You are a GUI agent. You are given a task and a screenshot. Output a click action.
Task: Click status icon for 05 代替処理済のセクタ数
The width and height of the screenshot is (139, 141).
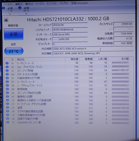7,78
